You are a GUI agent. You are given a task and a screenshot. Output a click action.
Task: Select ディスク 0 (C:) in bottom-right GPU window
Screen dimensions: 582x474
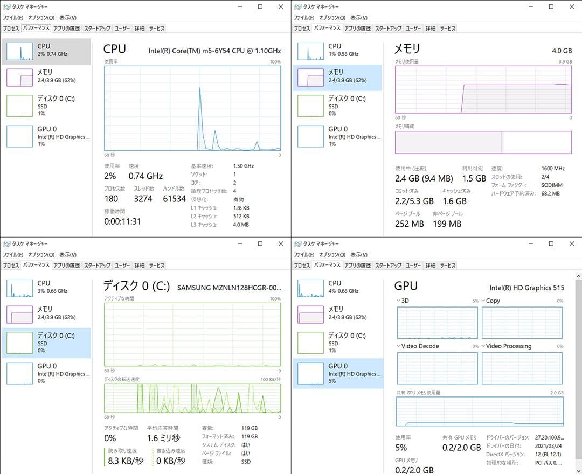[x=337, y=343]
